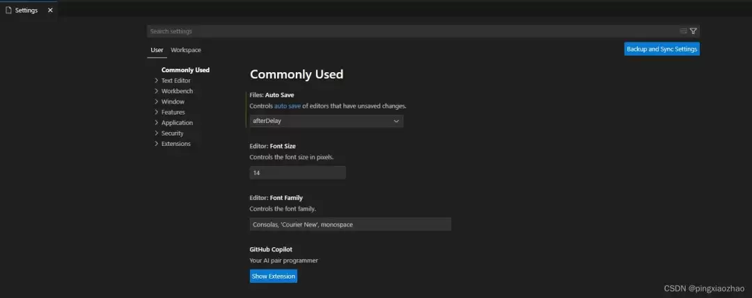The width and height of the screenshot is (752, 298).
Task: Expand the Application settings group
Action: (x=156, y=123)
